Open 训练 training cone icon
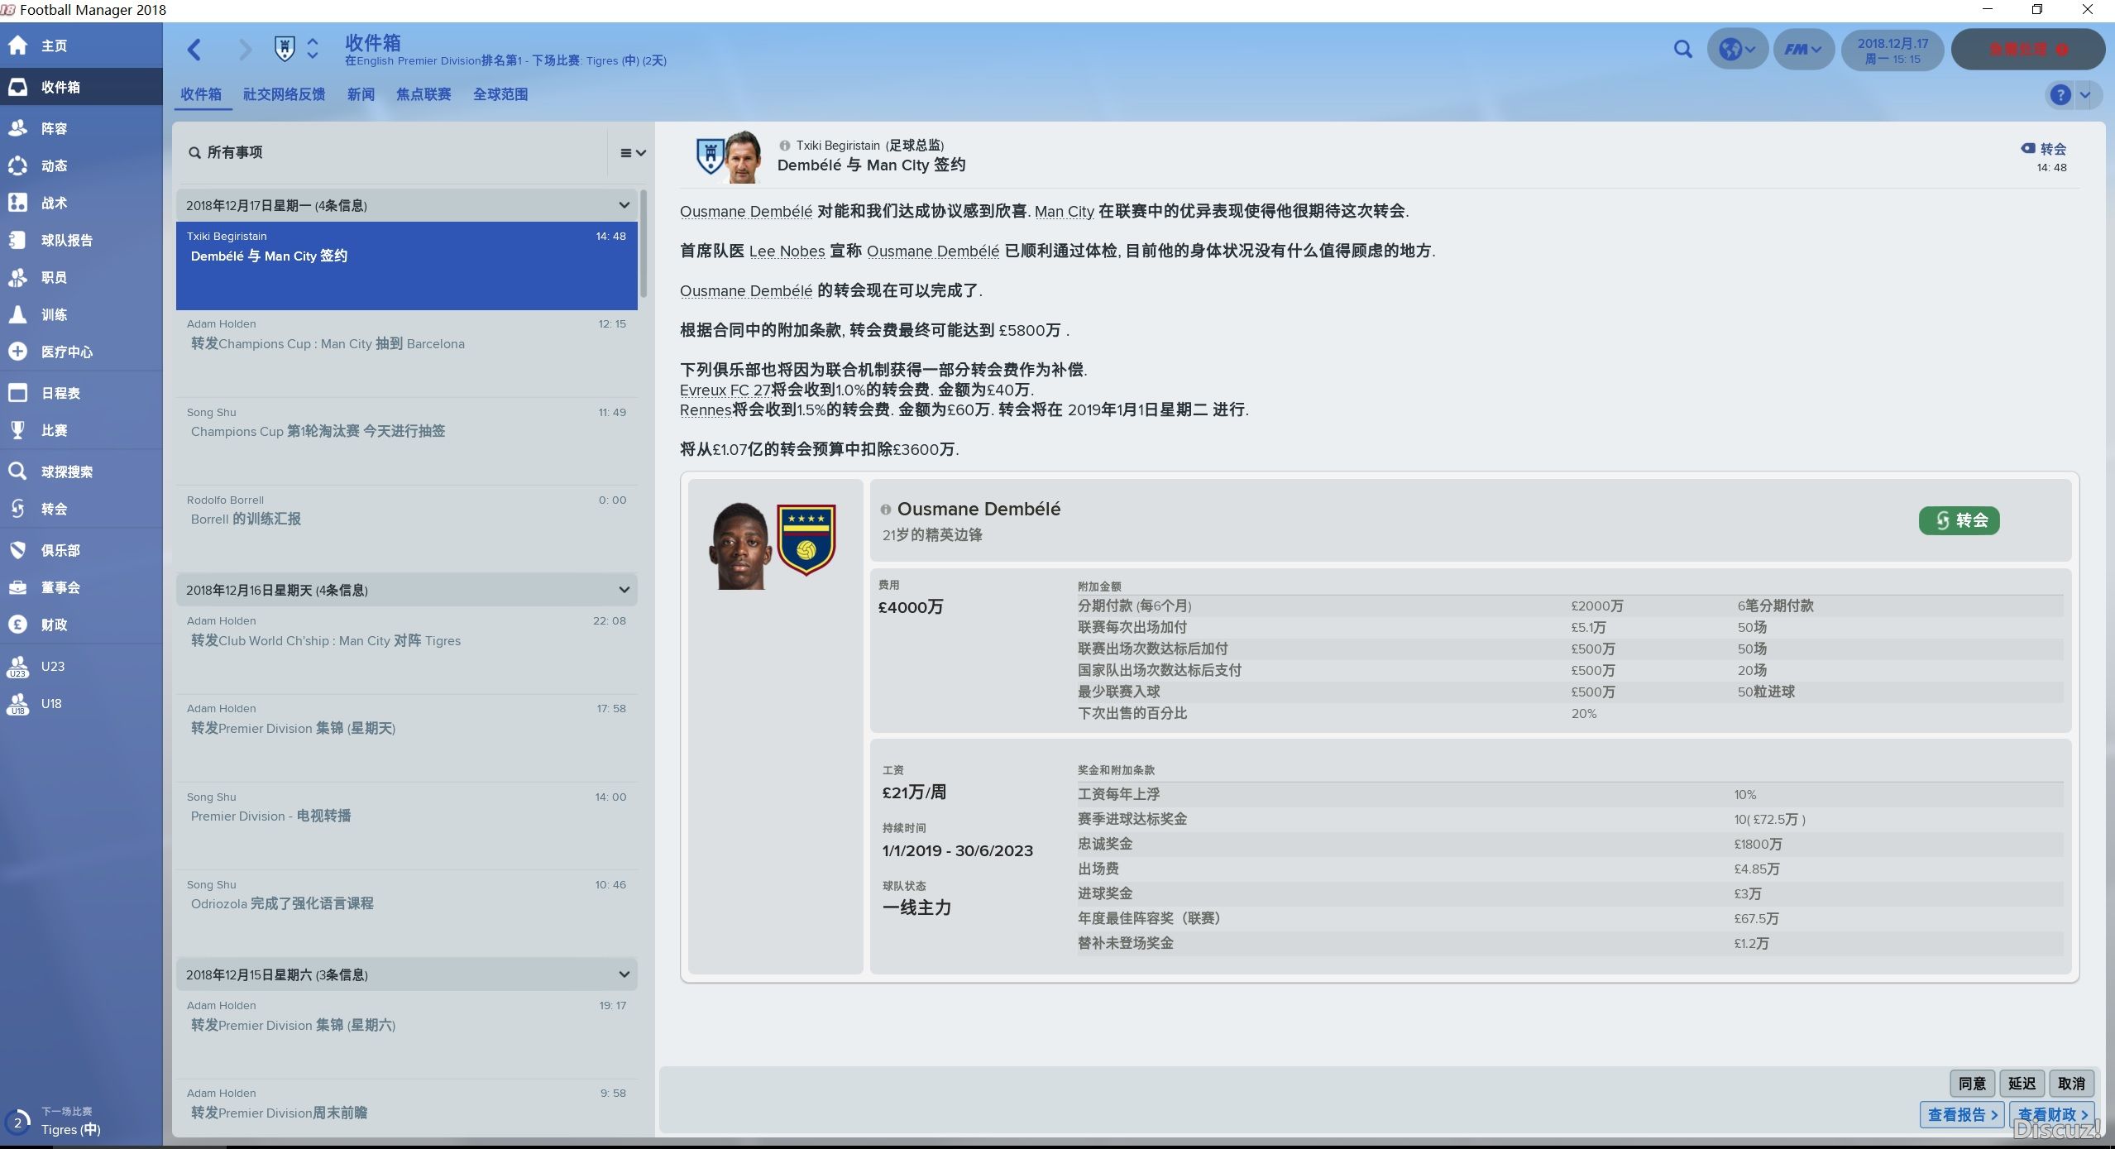The width and height of the screenshot is (2115, 1149). [x=18, y=314]
